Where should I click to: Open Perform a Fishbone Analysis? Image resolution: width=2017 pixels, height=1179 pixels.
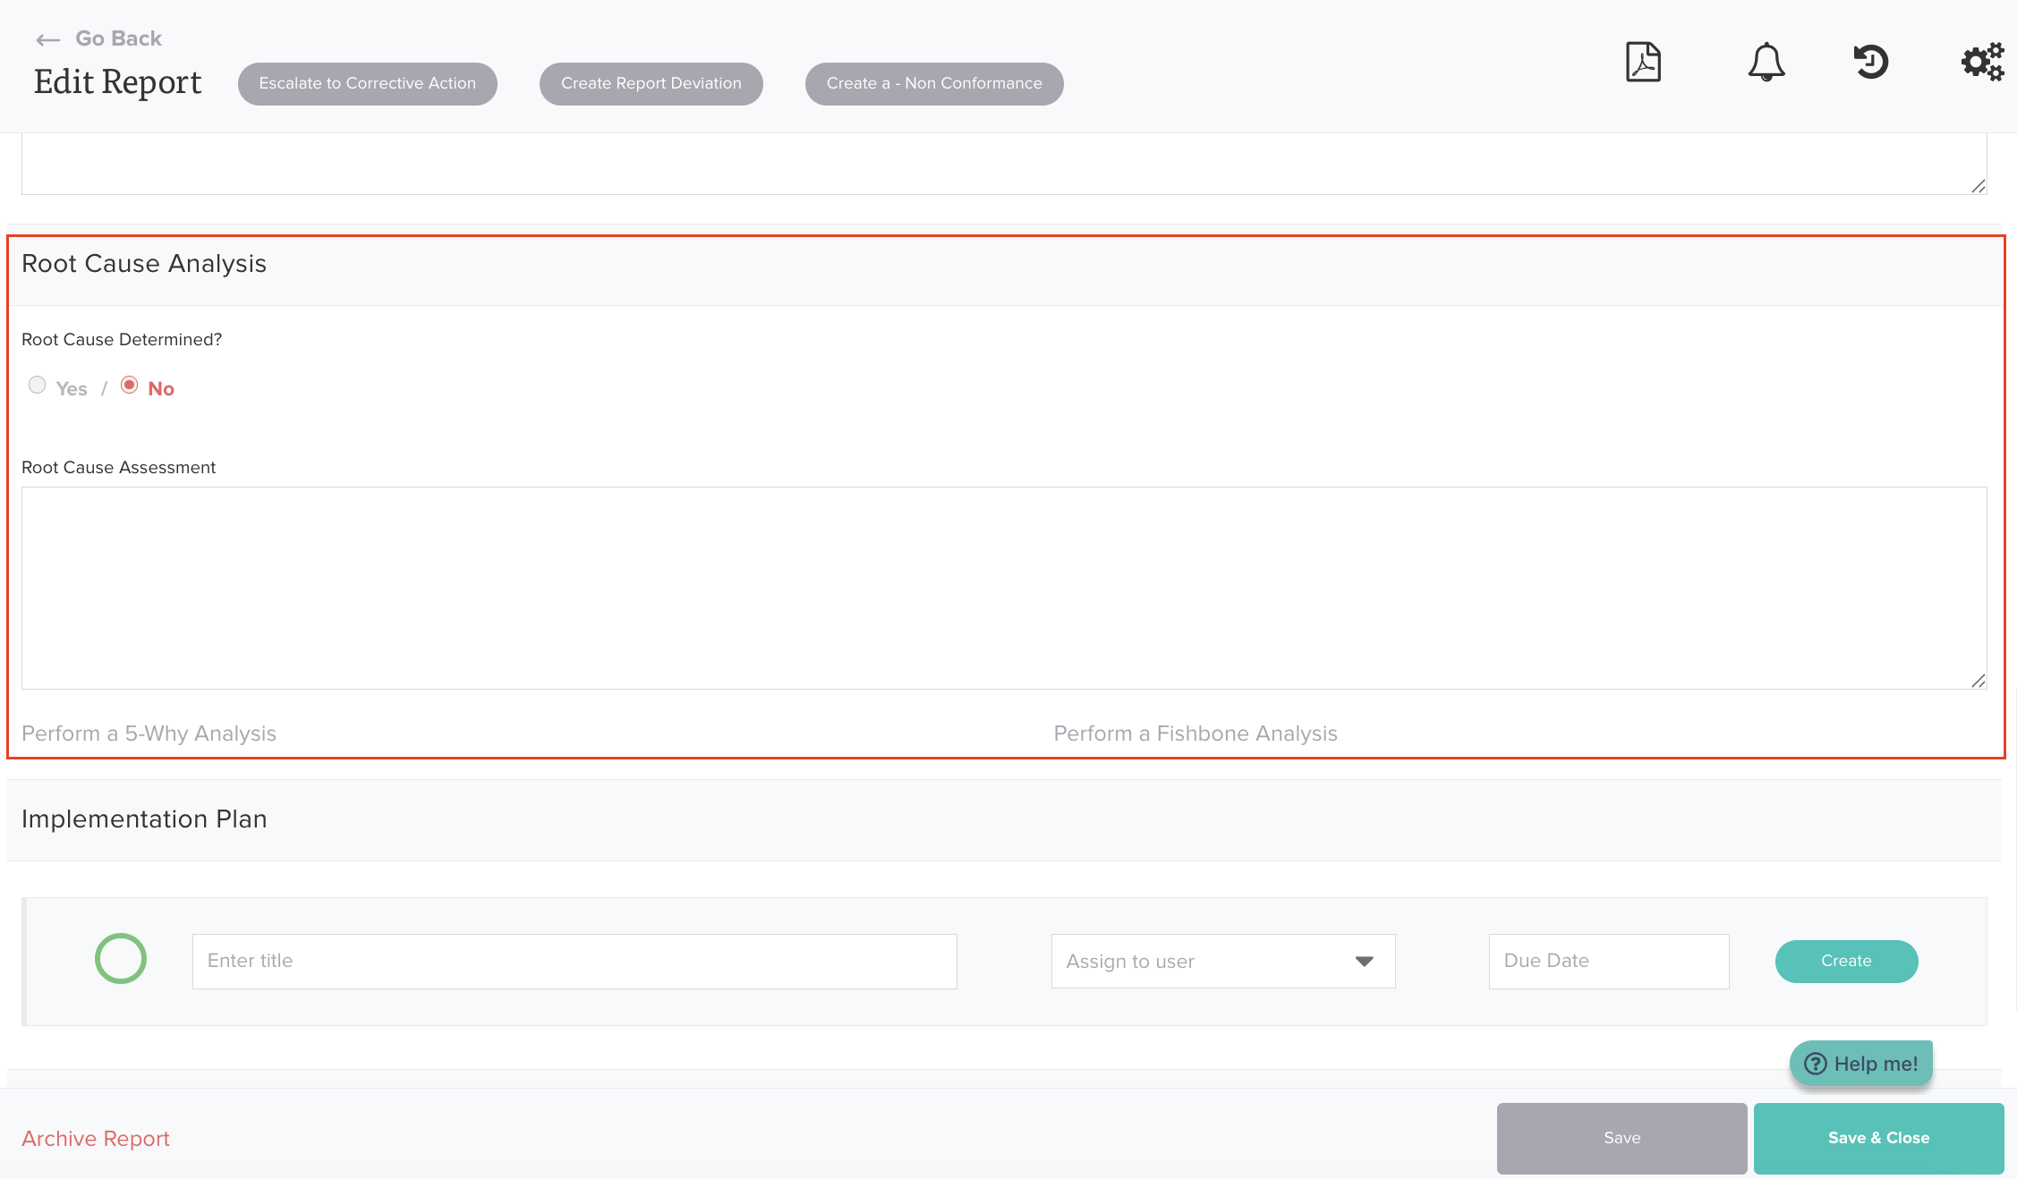click(x=1195, y=734)
